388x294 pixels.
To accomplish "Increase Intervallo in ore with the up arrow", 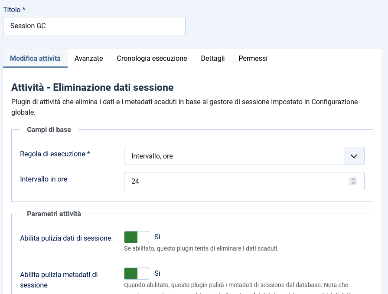I will click(353, 179).
